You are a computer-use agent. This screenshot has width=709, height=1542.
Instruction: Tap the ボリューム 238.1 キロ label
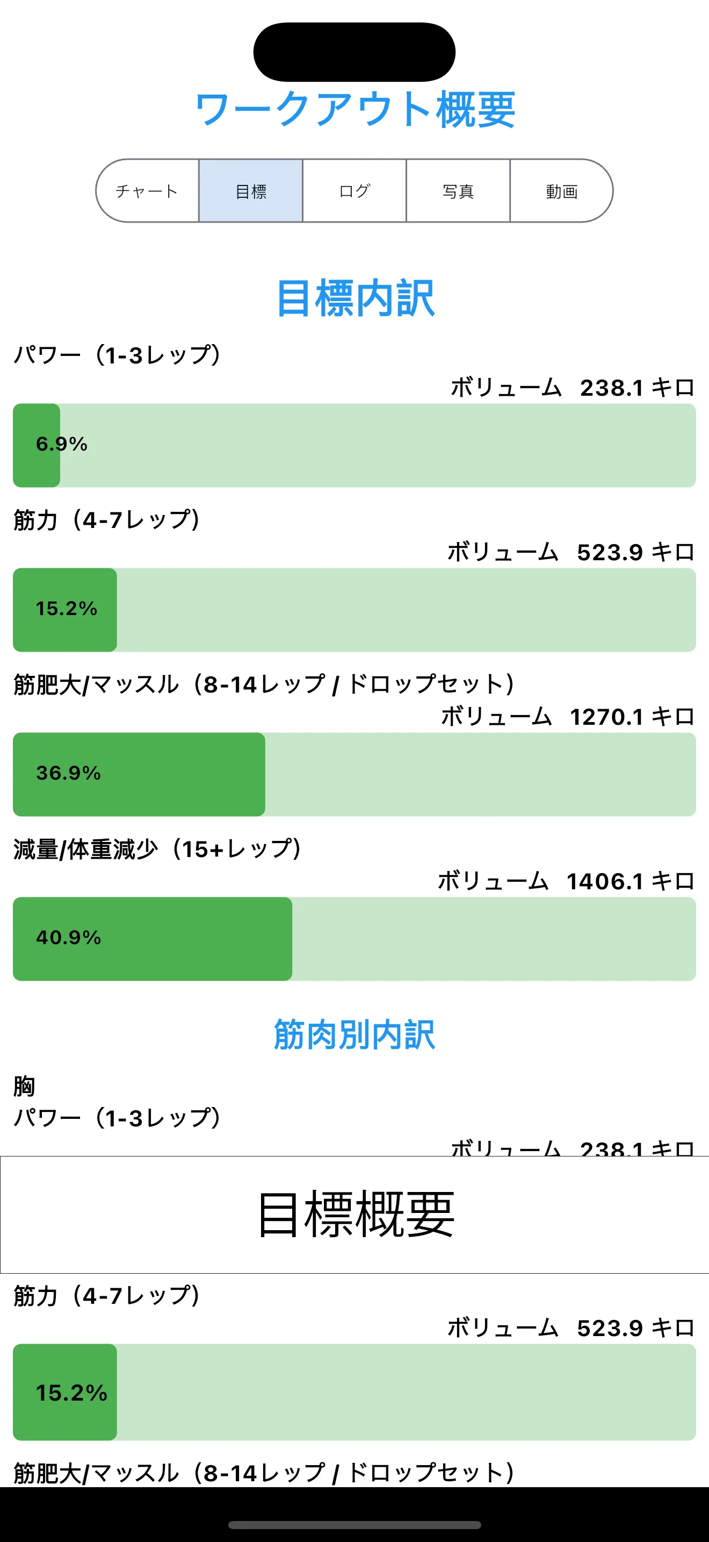pyautogui.click(x=571, y=389)
